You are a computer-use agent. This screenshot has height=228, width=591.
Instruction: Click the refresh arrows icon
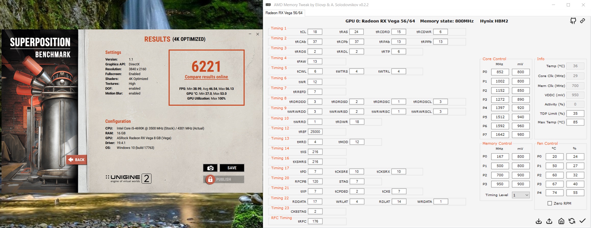[572, 221]
